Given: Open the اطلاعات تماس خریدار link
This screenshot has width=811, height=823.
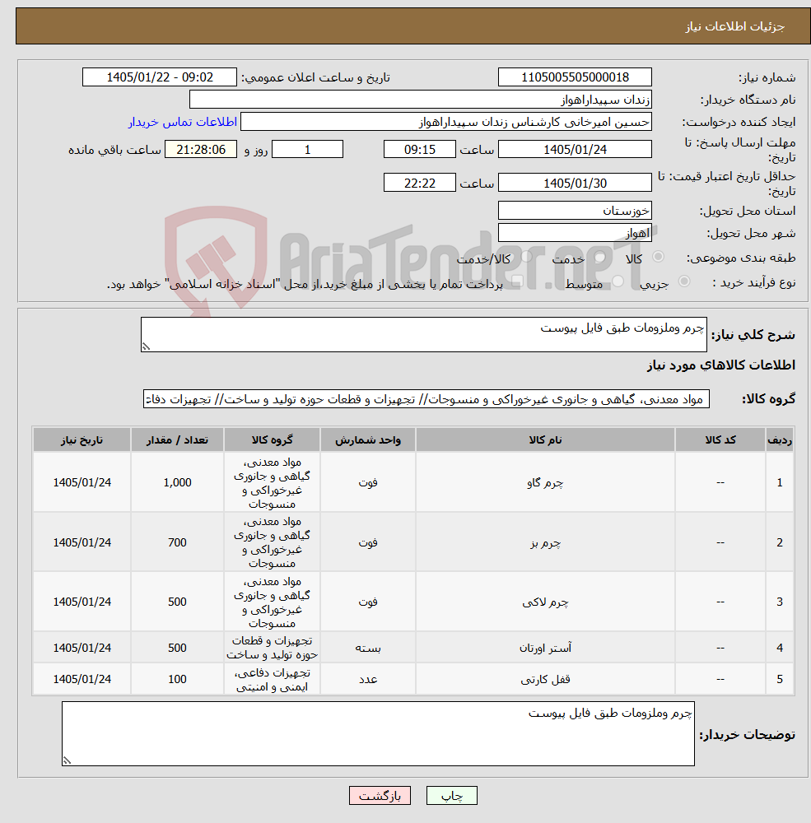Looking at the screenshot, I should coord(183,122).
